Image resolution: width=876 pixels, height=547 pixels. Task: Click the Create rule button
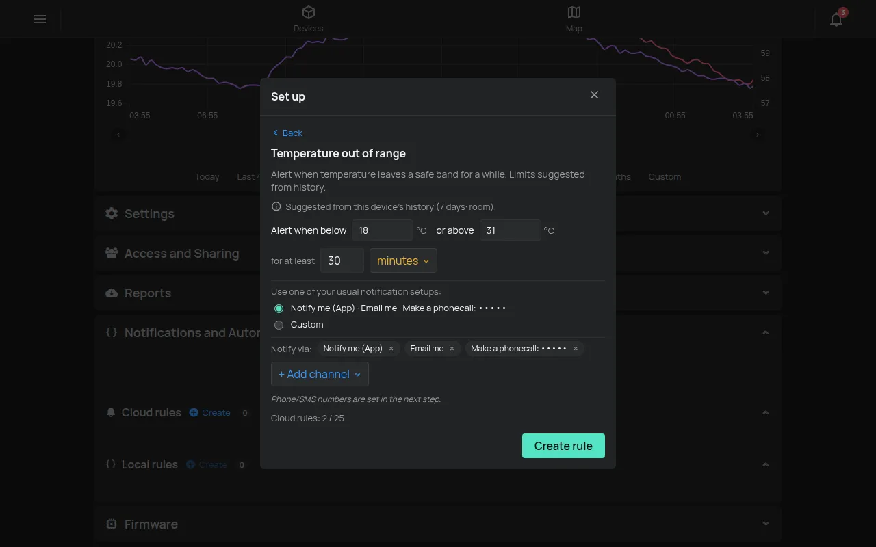tap(563, 446)
